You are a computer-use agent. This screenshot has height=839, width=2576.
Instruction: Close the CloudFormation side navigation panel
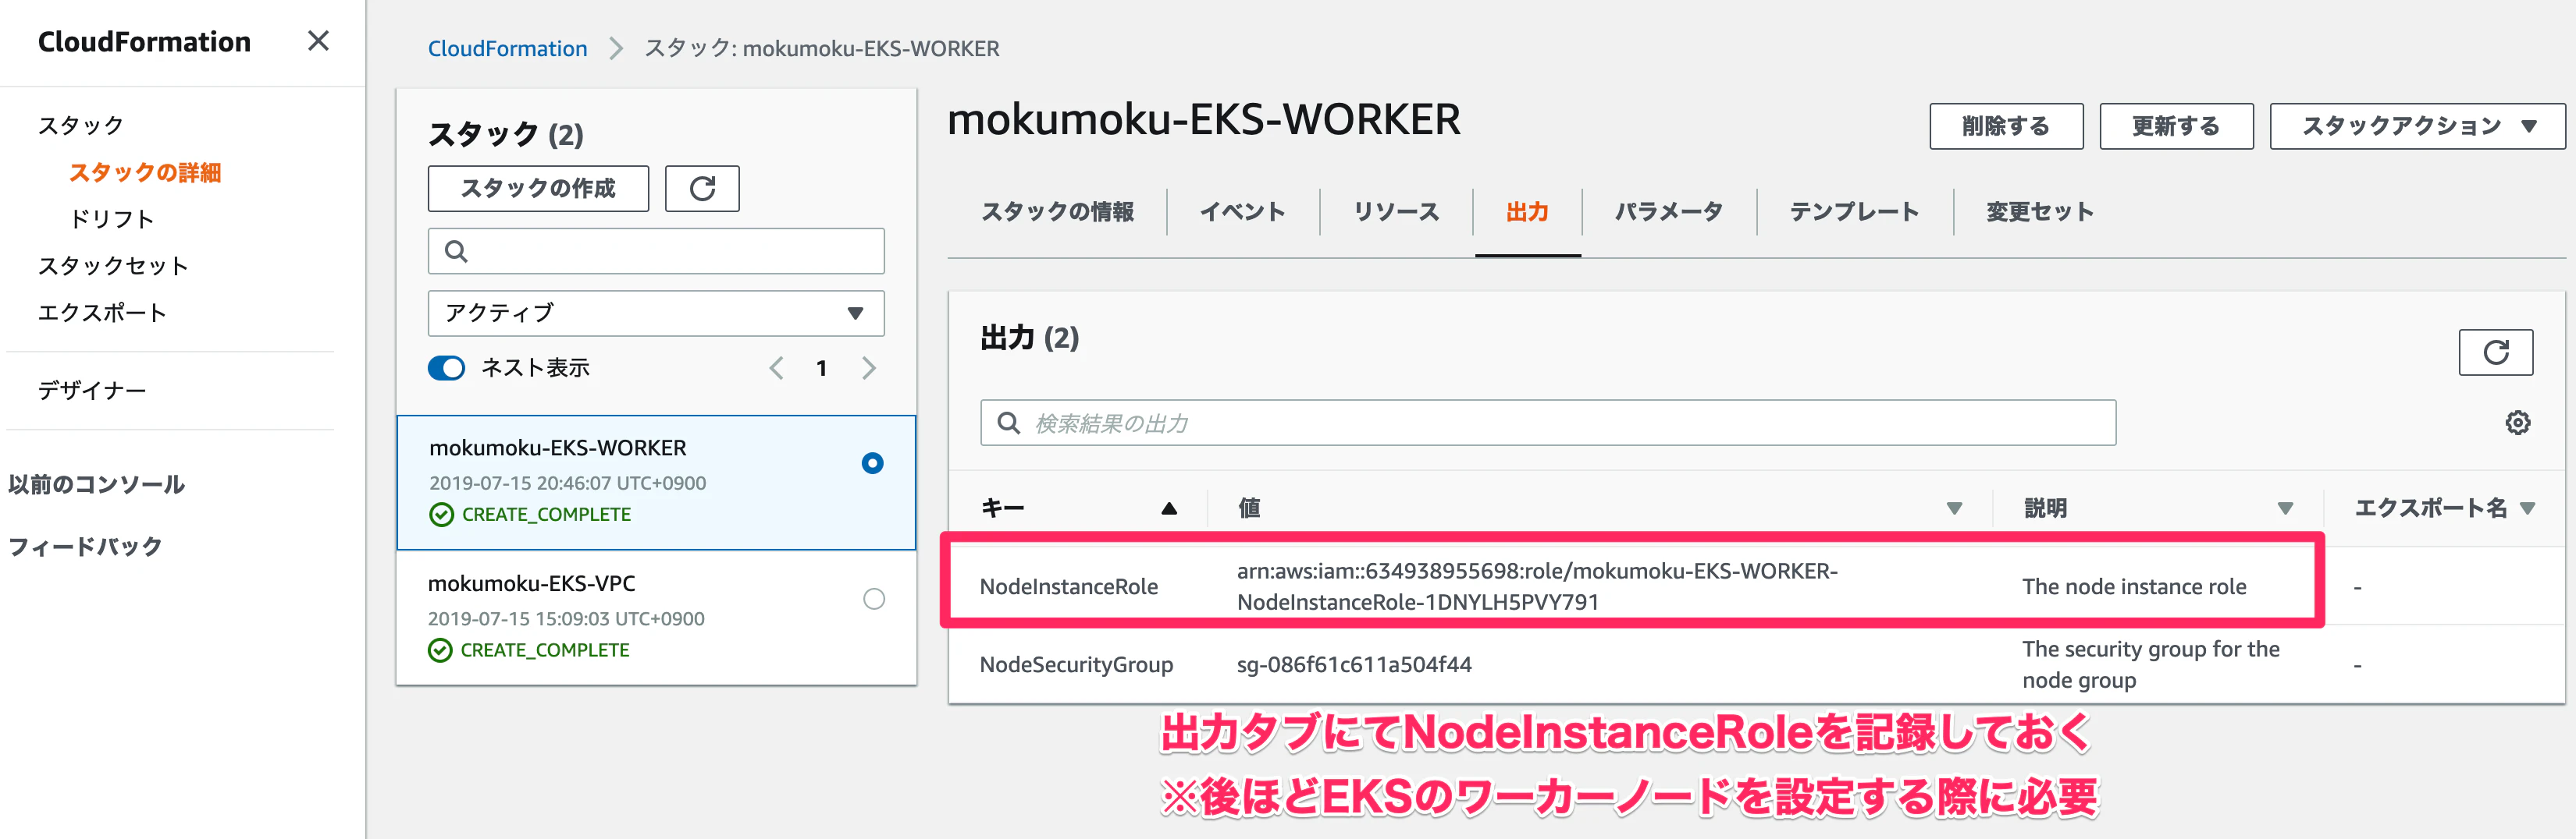318,41
